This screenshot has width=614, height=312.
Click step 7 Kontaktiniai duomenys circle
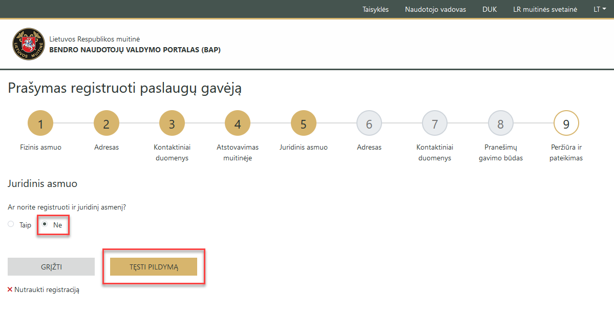435,123
